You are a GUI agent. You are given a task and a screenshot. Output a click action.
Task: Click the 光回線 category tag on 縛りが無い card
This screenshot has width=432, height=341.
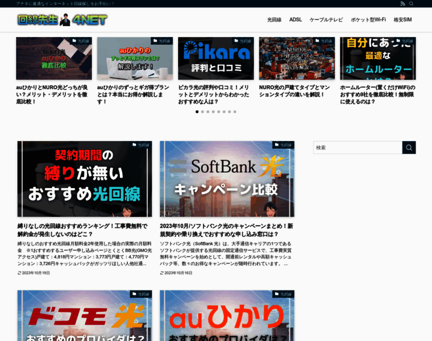click(141, 145)
